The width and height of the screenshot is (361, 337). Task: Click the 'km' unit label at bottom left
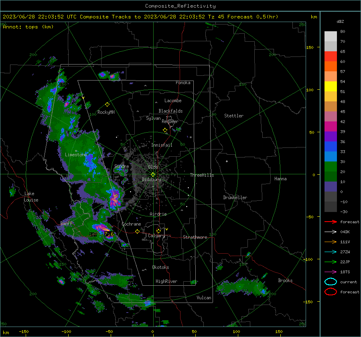pyautogui.click(x=6, y=333)
